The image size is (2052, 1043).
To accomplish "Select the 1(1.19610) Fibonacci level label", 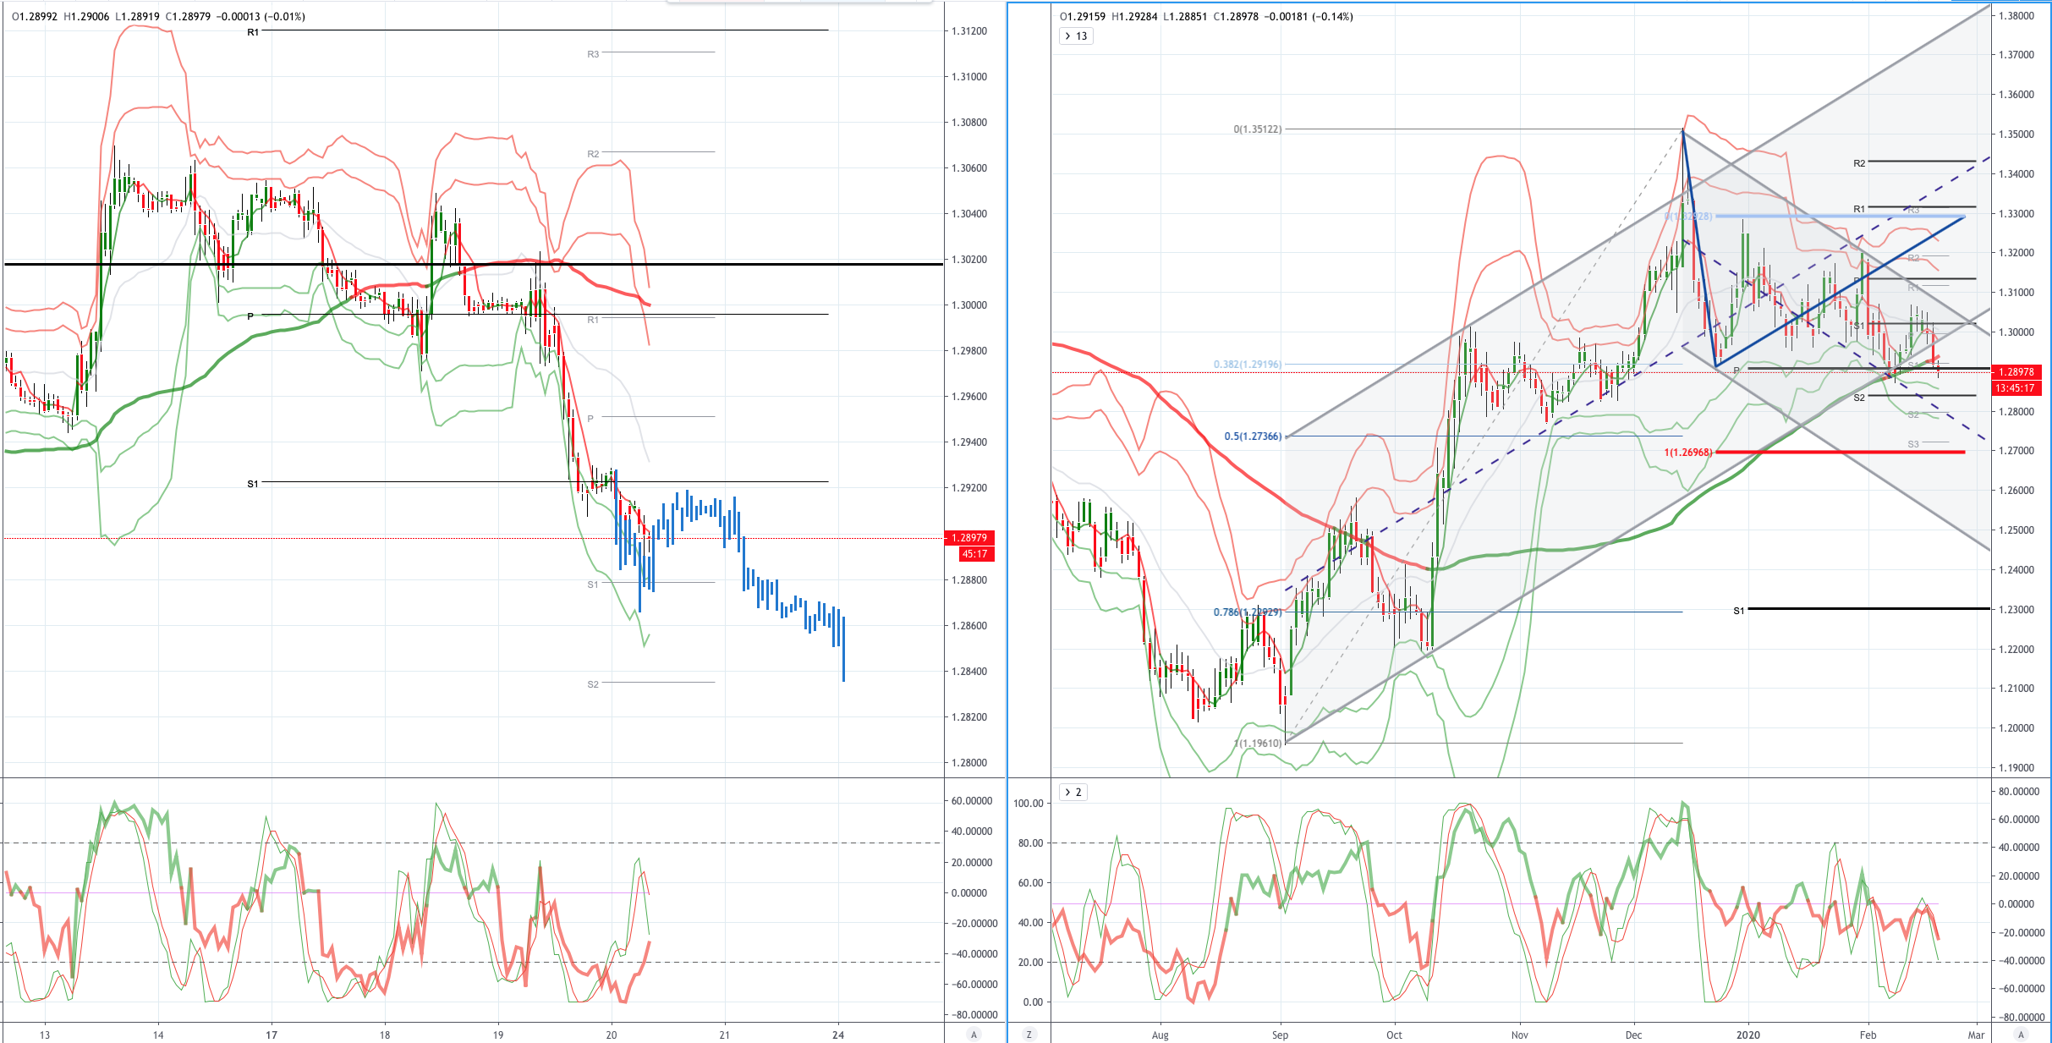I will [1258, 744].
